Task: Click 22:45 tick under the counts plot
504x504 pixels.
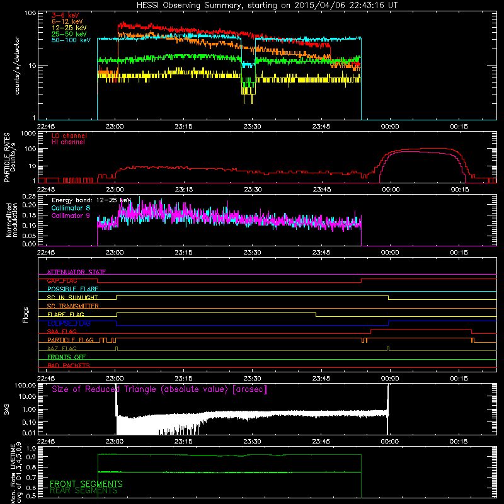Action: pyautogui.click(x=46, y=127)
